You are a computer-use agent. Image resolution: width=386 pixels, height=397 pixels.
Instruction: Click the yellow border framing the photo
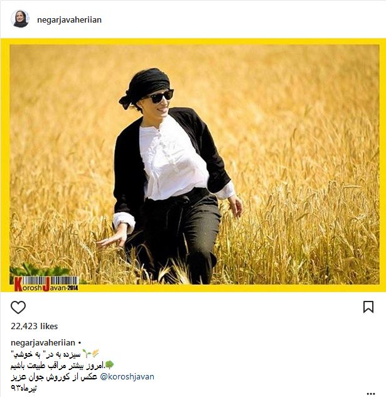point(193,41)
